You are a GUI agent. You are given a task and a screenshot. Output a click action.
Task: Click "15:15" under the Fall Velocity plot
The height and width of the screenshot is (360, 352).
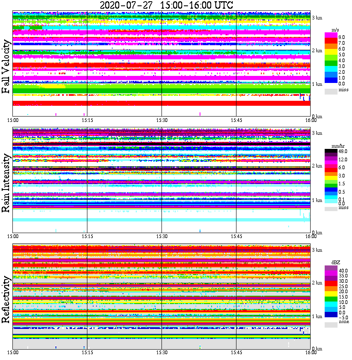87,120
